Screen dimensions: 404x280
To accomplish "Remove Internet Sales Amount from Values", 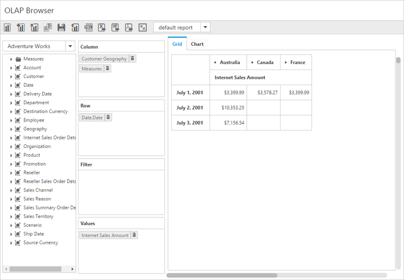I will 134,235.
